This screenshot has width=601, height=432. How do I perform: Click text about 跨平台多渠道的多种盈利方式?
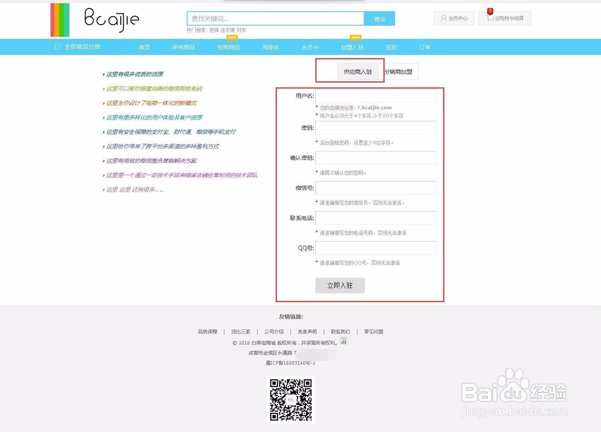[162, 147]
